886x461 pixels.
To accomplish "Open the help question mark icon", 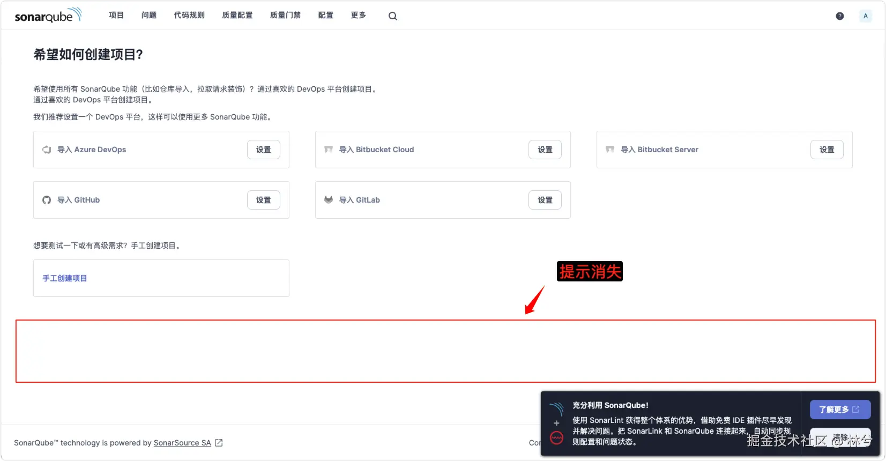I will 840,16.
